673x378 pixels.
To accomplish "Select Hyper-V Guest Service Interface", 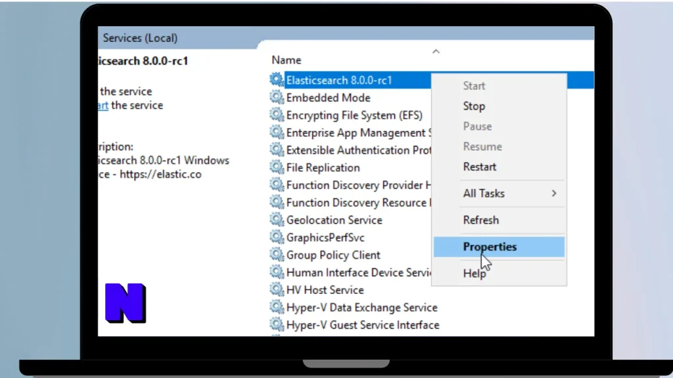I will pos(363,325).
